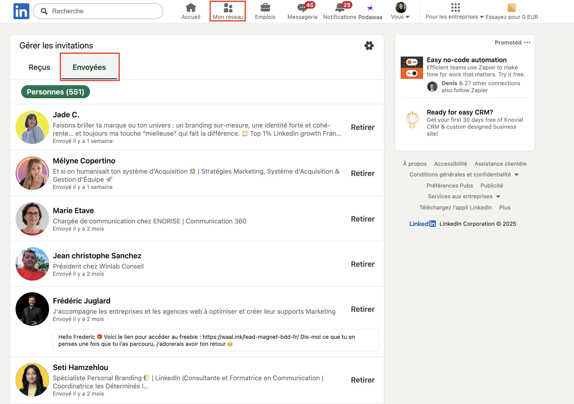The image size is (574, 404).
Task: Click the Personnes (551) filter pill
Action: click(x=55, y=92)
